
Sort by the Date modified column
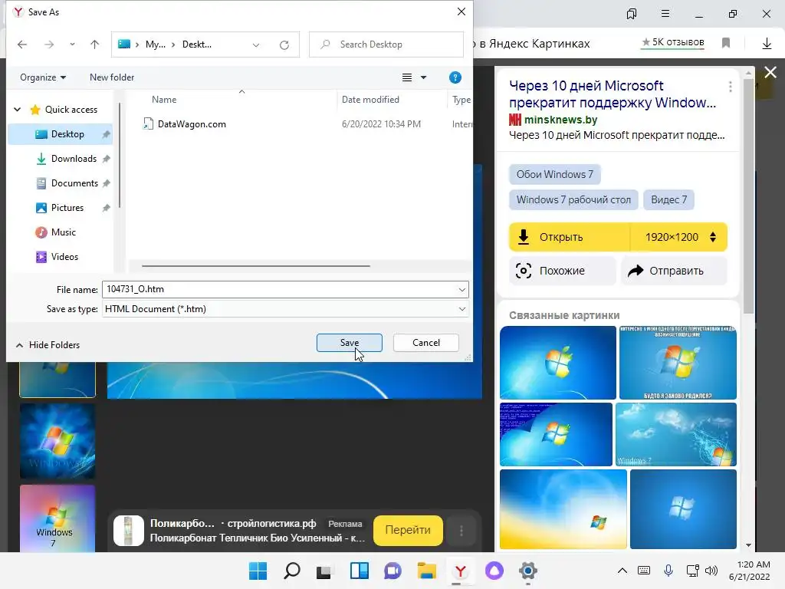(370, 100)
